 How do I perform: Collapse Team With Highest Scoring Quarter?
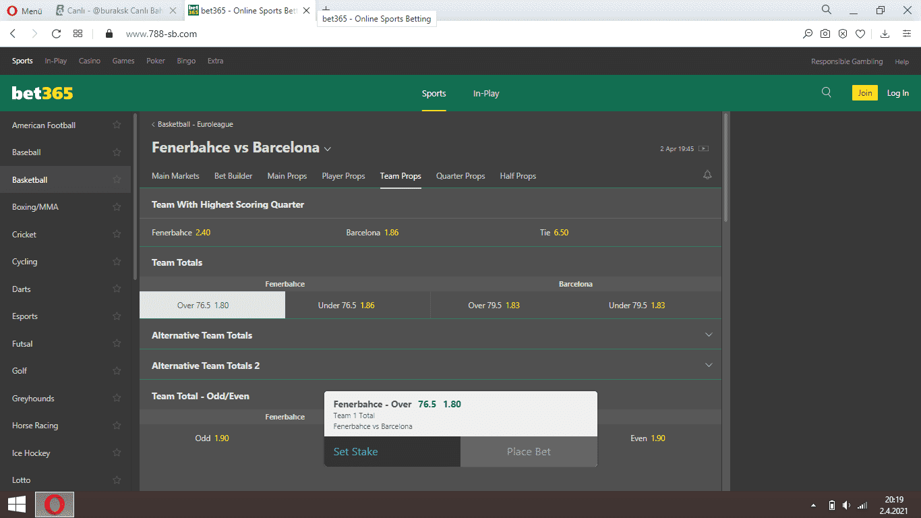point(430,204)
